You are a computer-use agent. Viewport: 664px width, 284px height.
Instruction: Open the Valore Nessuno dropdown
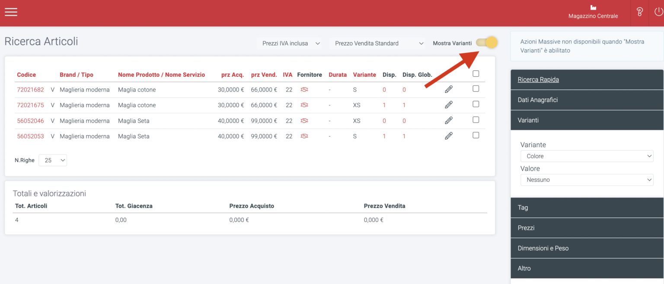coord(587,180)
